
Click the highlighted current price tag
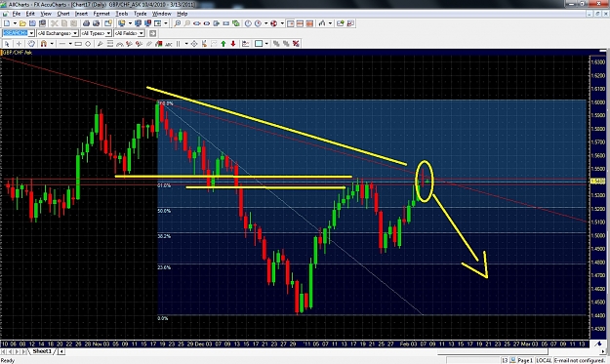[x=597, y=182]
